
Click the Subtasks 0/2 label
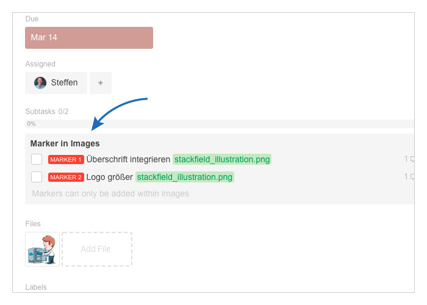(47, 112)
